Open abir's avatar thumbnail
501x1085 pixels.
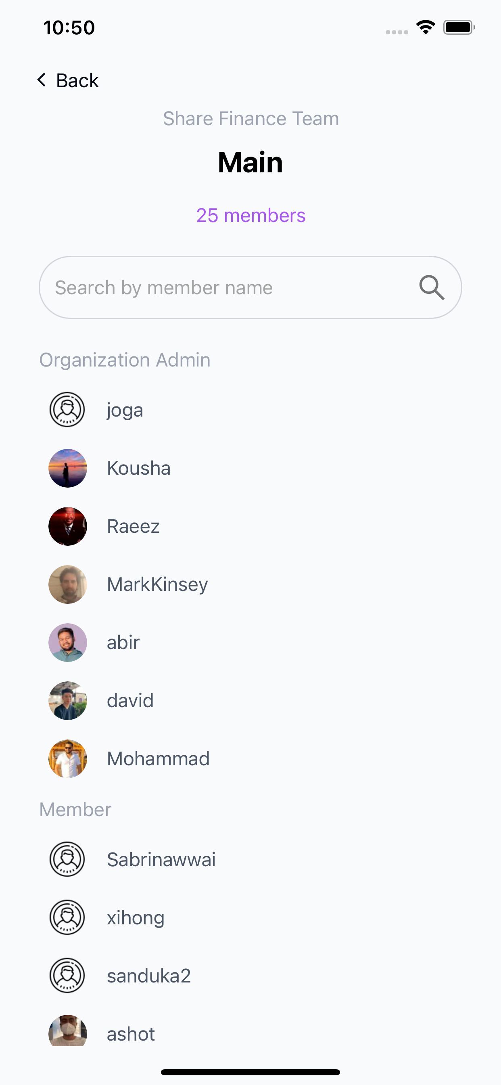[x=67, y=642]
